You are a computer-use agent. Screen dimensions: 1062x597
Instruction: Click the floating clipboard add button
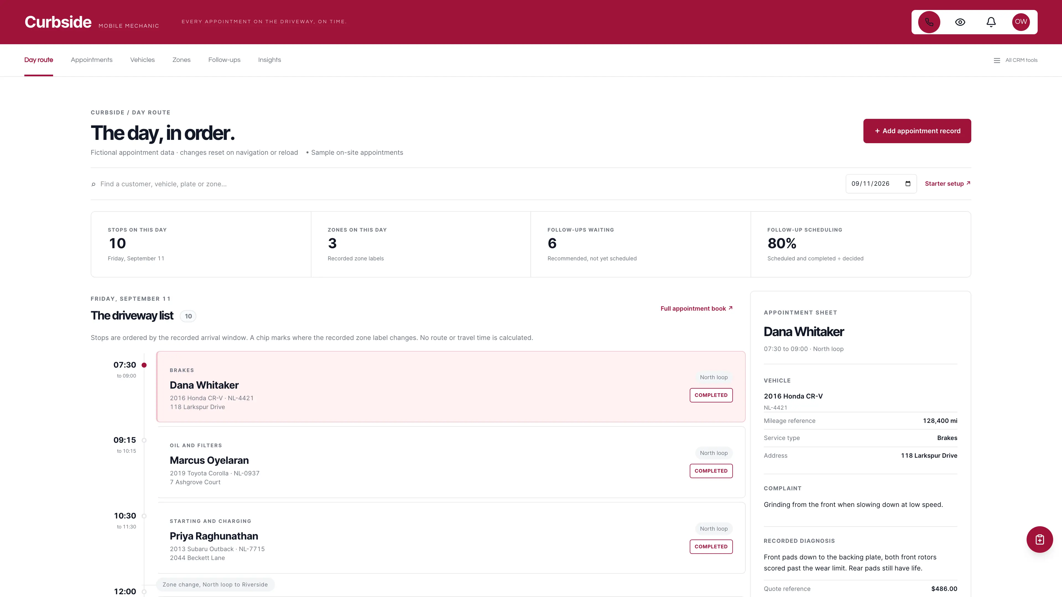click(1039, 539)
